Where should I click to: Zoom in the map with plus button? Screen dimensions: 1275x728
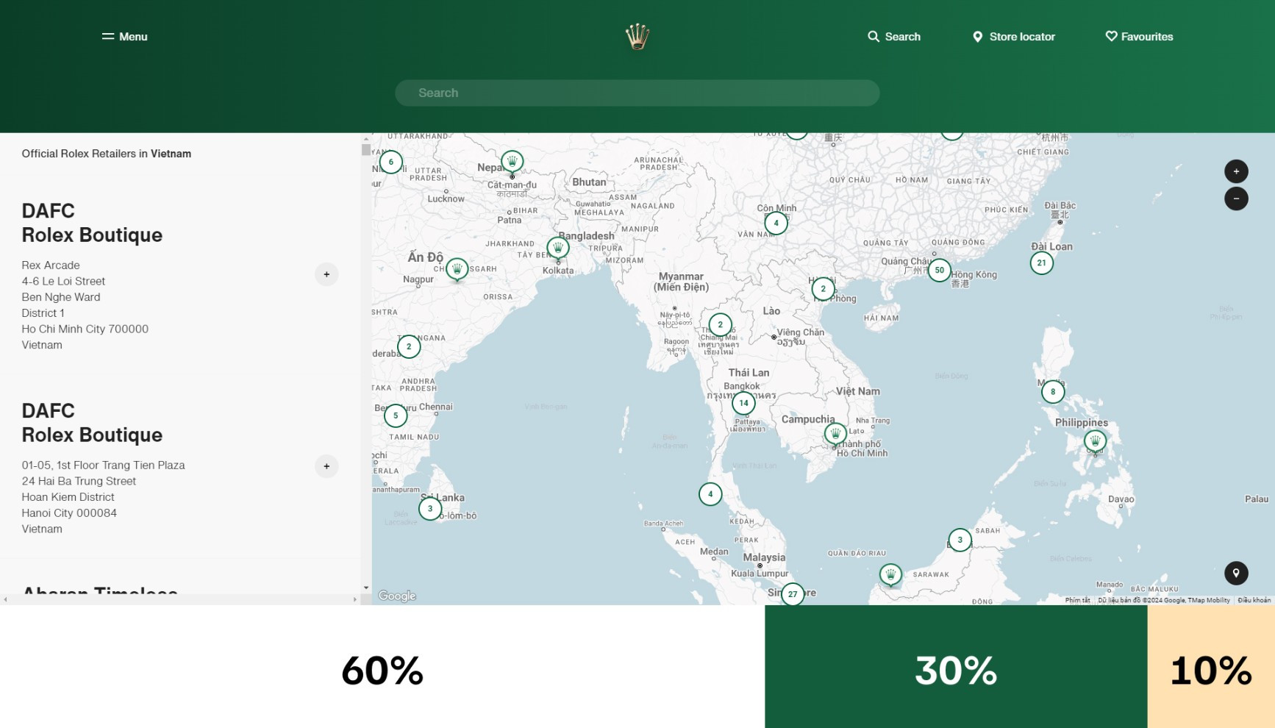point(1236,171)
